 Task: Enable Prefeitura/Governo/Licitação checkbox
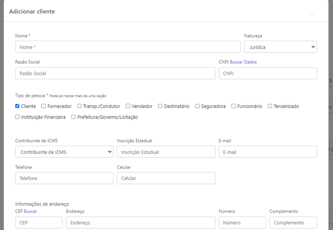[74, 117]
